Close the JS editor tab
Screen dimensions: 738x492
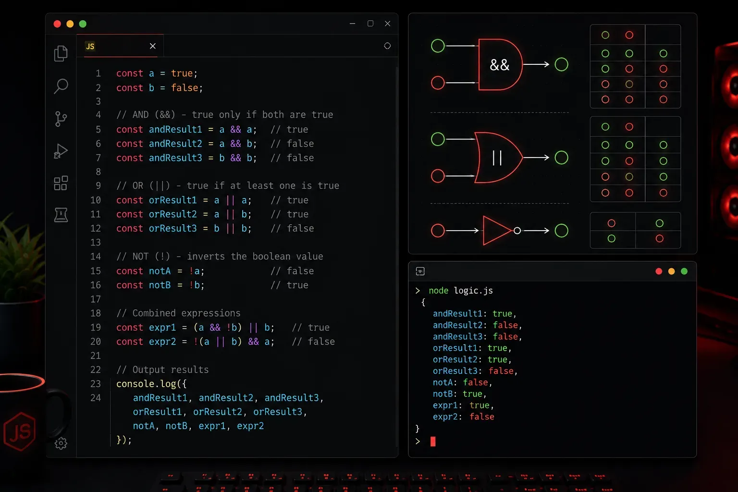(153, 46)
